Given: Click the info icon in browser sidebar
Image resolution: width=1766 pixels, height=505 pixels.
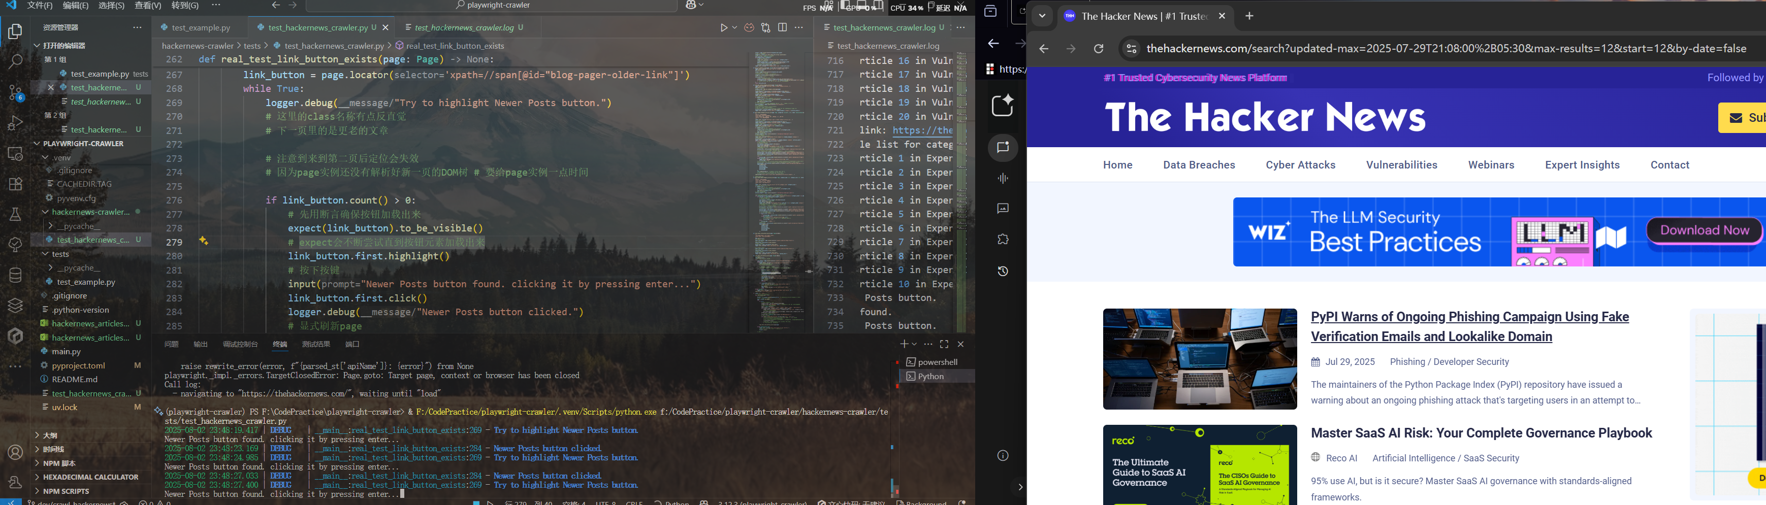Looking at the screenshot, I should [x=1002, y=456].
